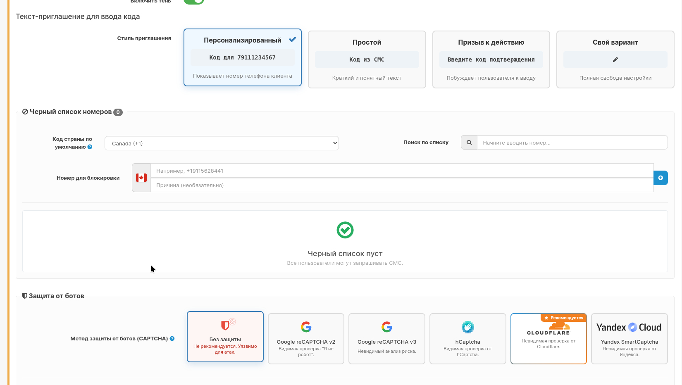Click the blue plus add-number button
The image size is (682, 385).
click(x=661, y=178)
